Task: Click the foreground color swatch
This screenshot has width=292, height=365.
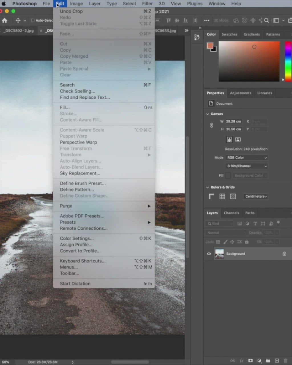Action: pyautogui.click(x=210, y=46)
